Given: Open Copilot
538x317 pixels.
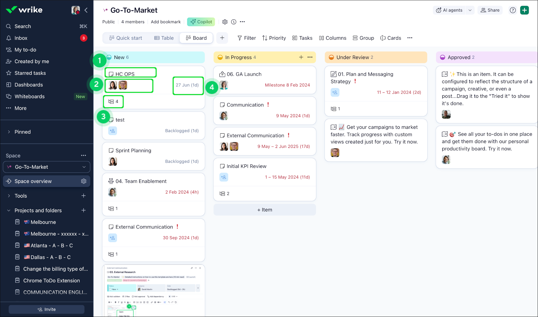Looking at the screenshot, I should tap(201, 22).
